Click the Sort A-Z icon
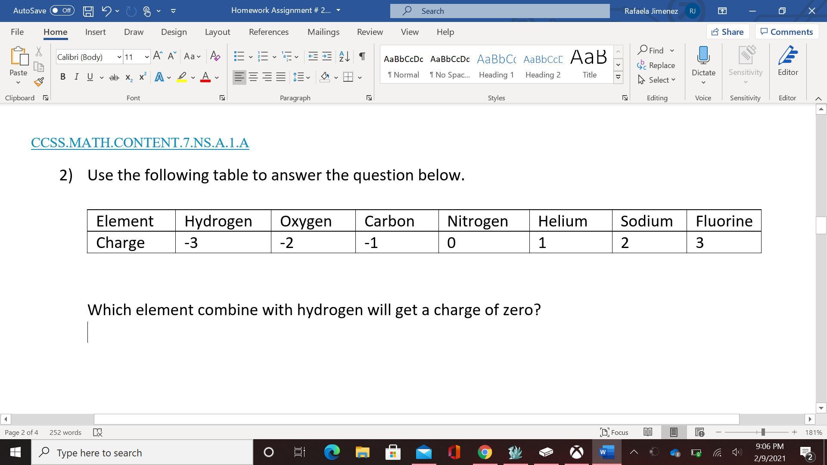The height and width of the screenshot is (465, 827). tap(345, 56)
